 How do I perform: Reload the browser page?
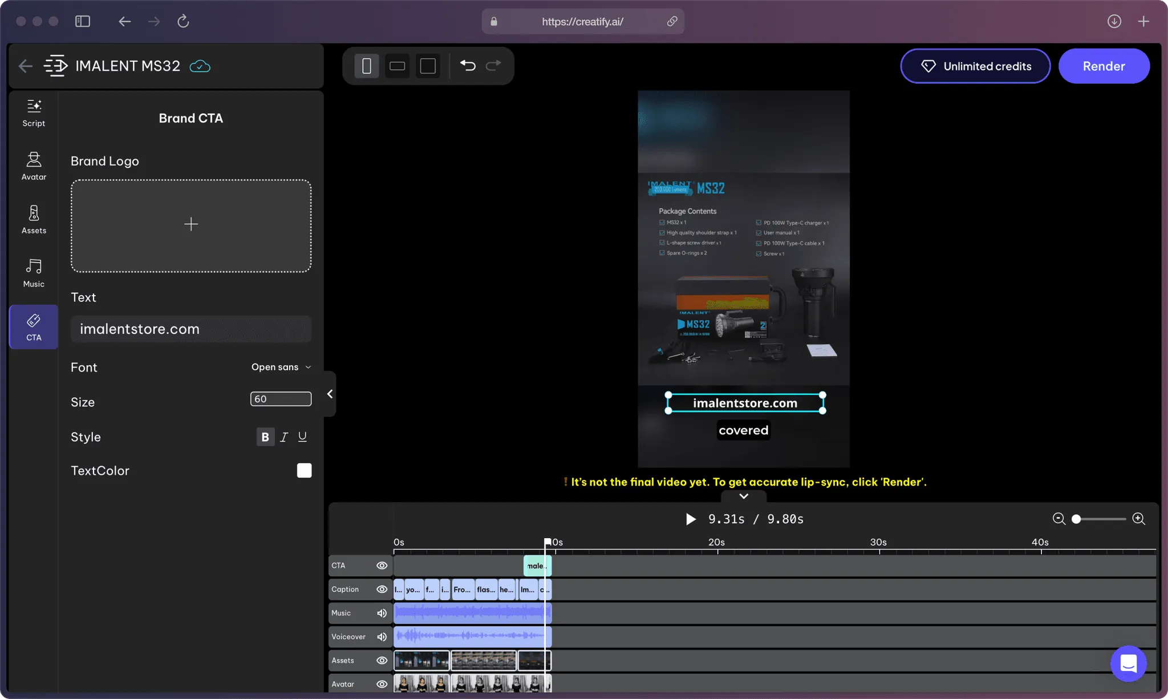[x=183, y=21]
